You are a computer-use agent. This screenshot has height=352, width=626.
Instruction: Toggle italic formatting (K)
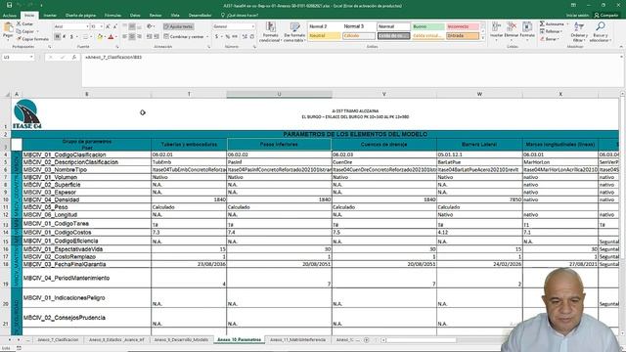[65, 37]
